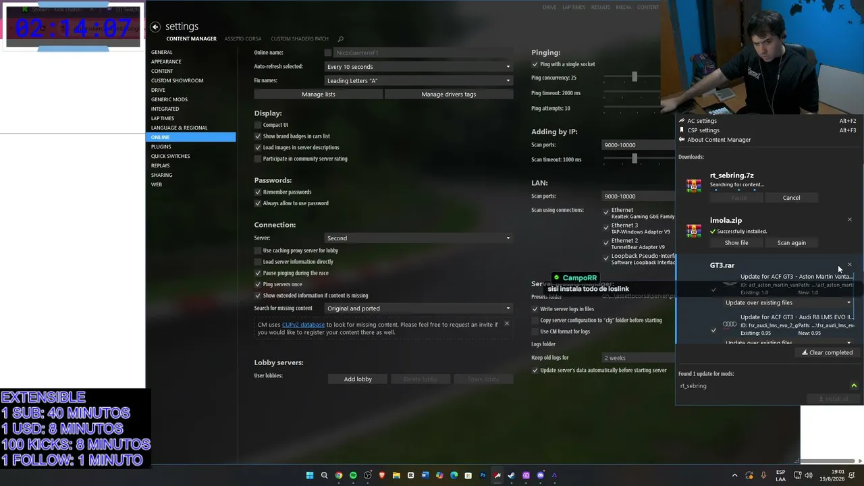The image size is (864, 486).
Task: Open Spotify from the taskbar
Action: 353,475
